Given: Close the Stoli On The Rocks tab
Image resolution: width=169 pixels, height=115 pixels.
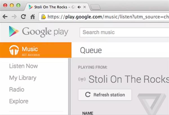Looking at the screenshot, I should click(84, 7).
